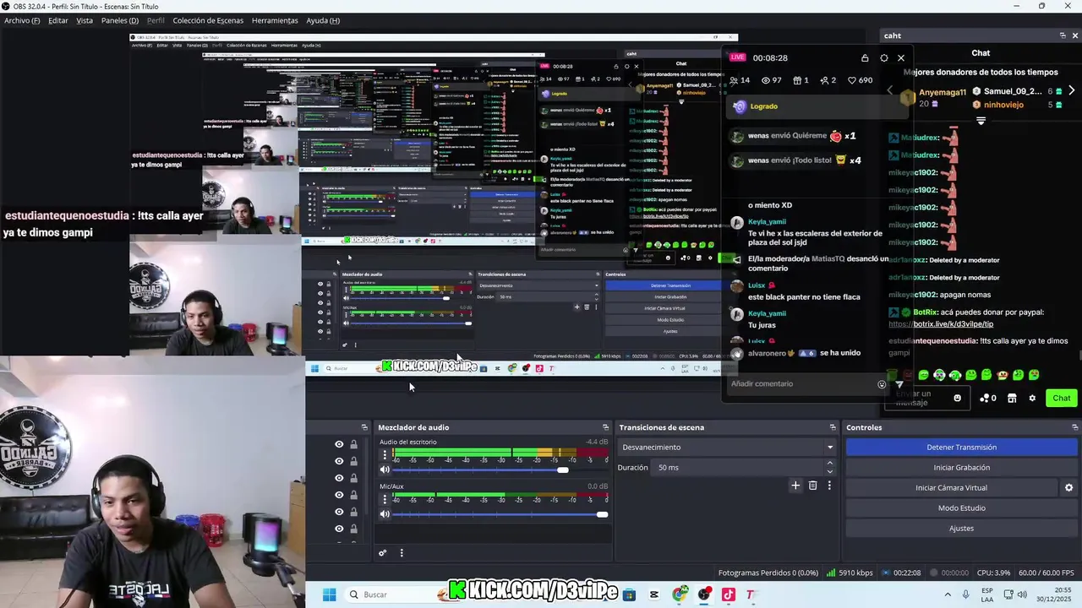This screenshot has height=608, width=1082.
Task: Open Mic/Aux three-dot options
Action: (385, 500)
